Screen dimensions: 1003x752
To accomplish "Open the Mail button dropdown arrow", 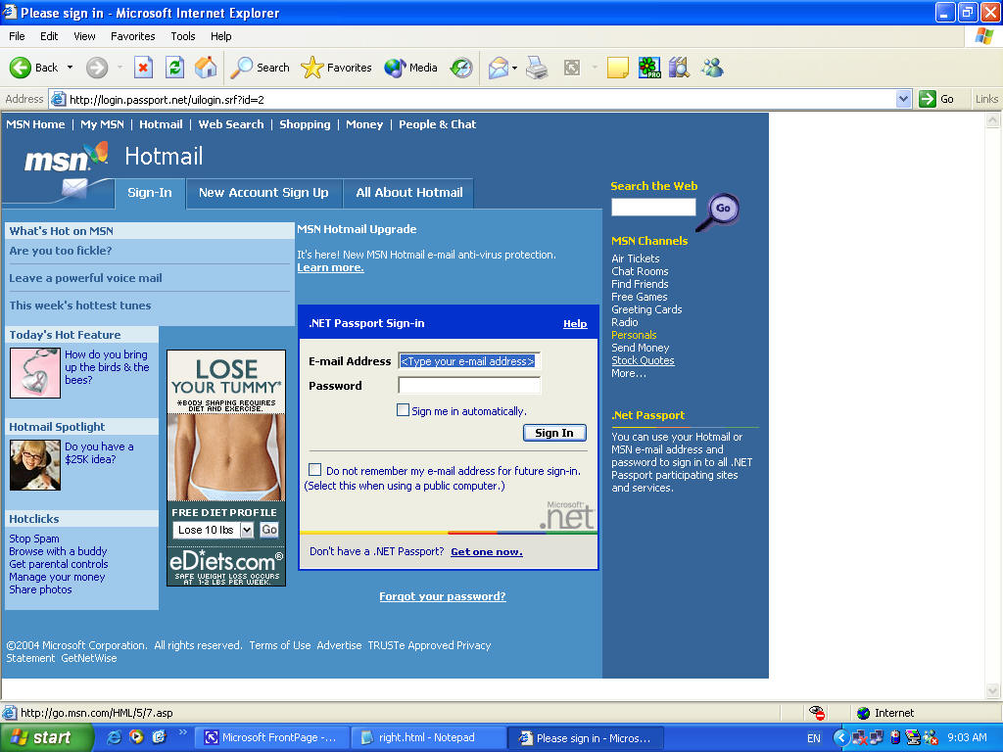I will tap(514, 68).
